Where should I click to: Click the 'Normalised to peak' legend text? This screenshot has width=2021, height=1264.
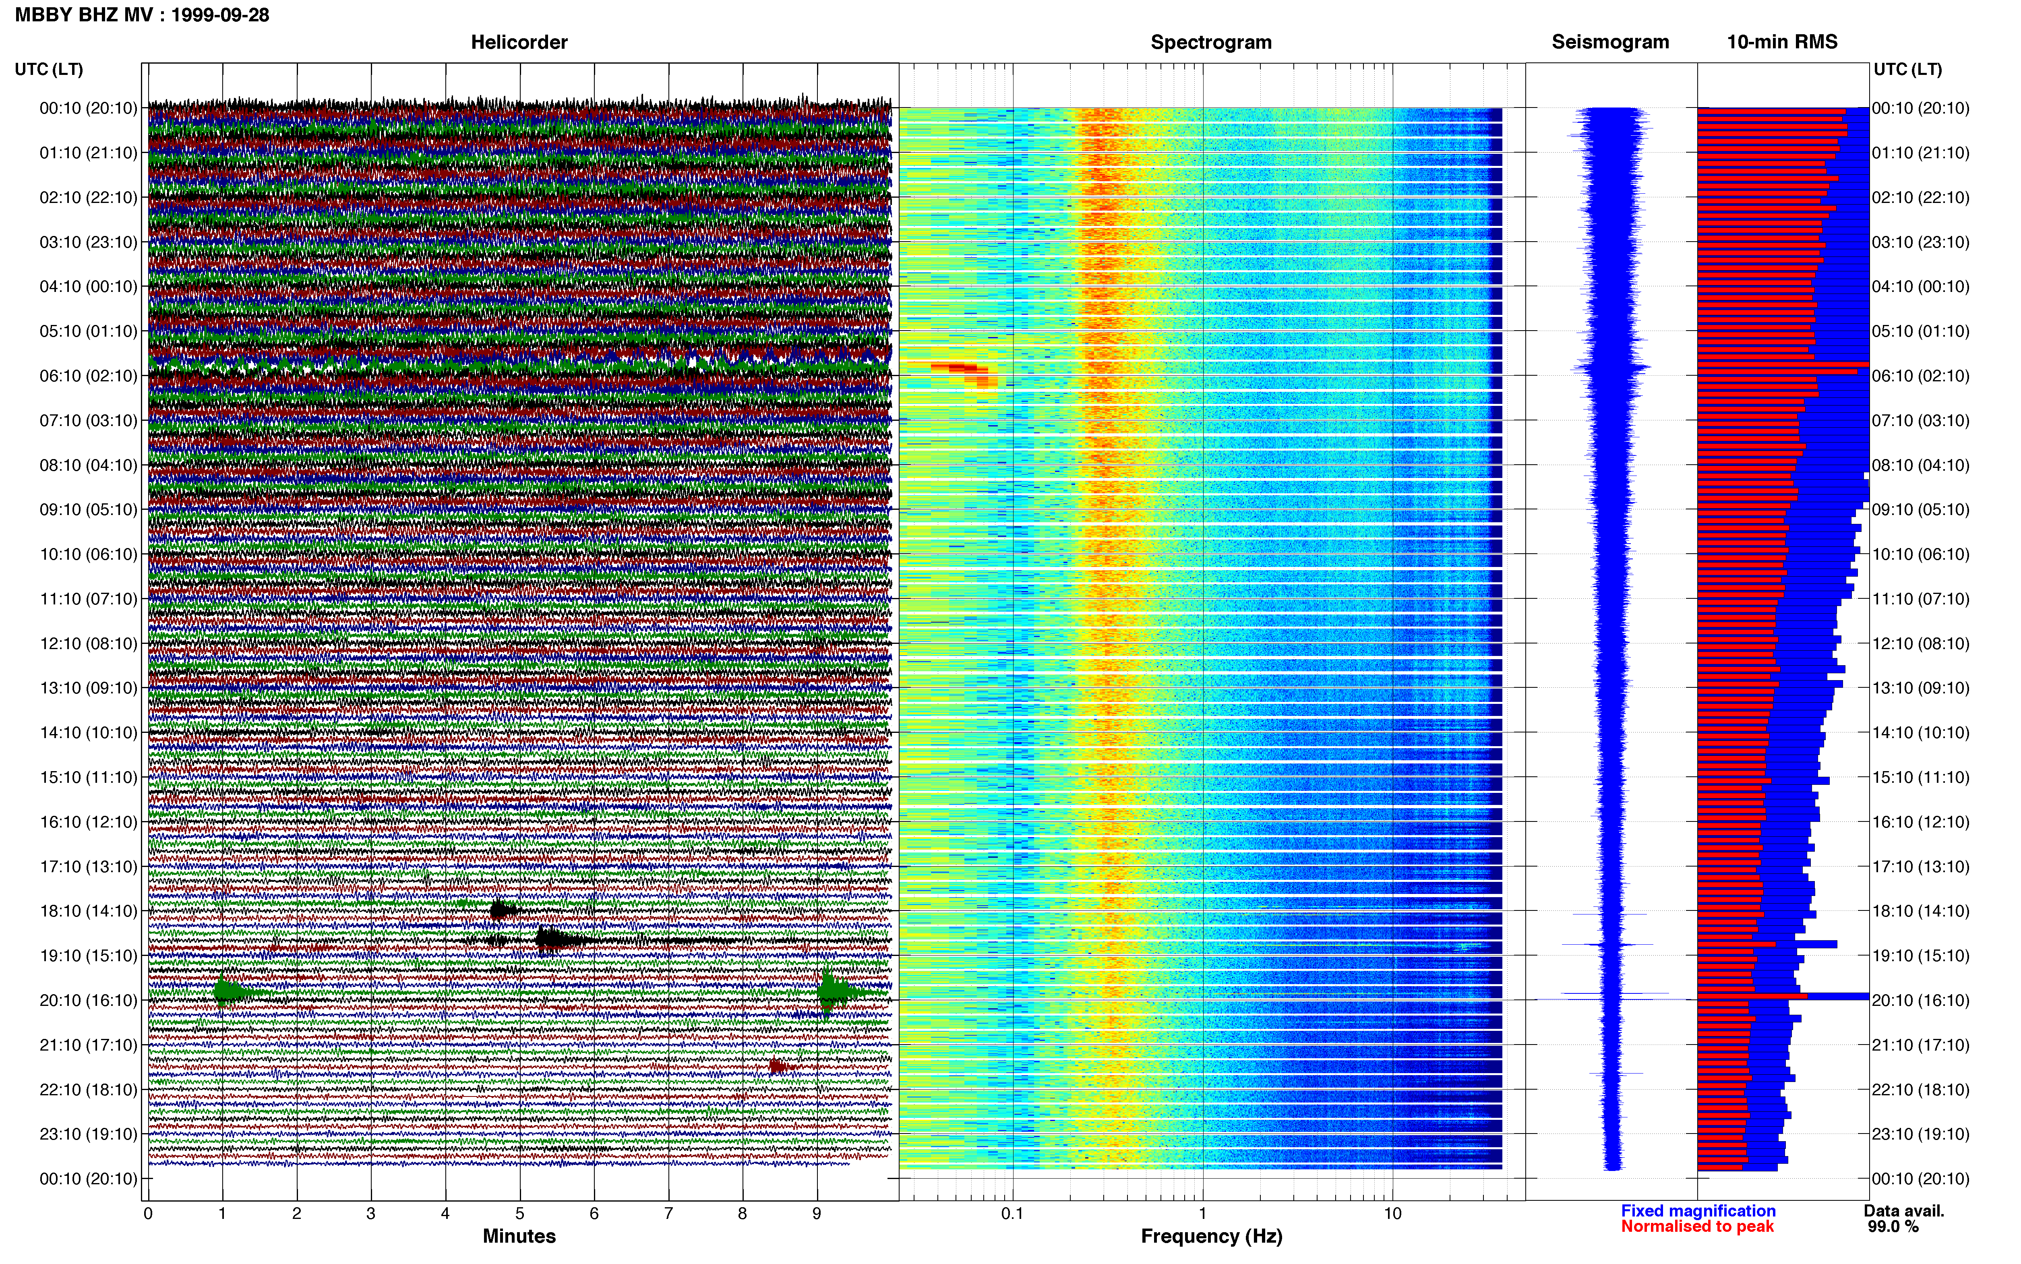1697,1227
